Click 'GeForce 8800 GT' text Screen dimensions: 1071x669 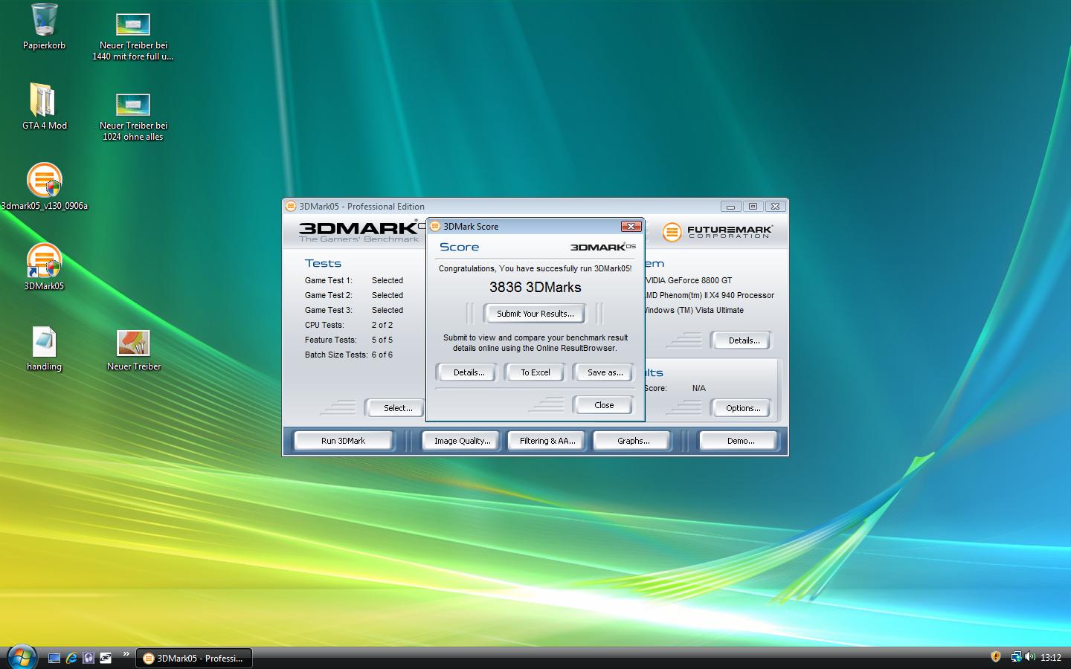(700, 280)
